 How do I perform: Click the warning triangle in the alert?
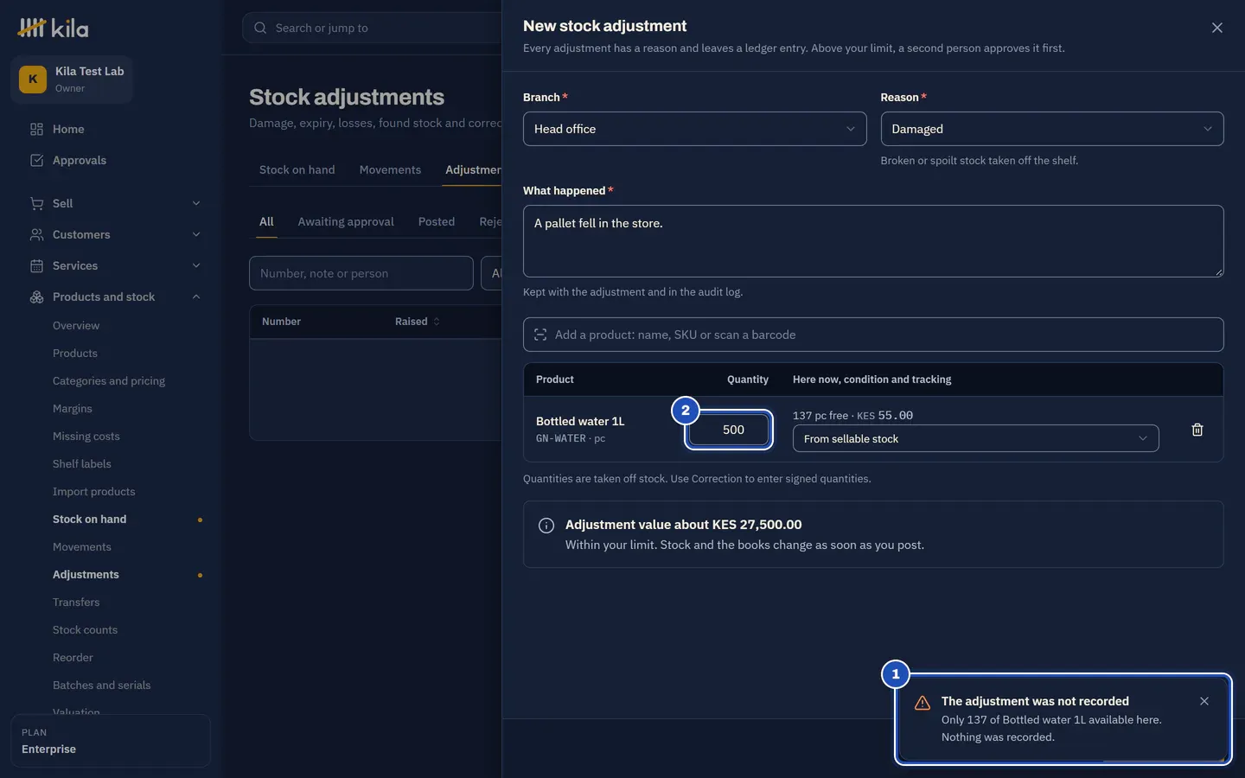click(923, 703)
